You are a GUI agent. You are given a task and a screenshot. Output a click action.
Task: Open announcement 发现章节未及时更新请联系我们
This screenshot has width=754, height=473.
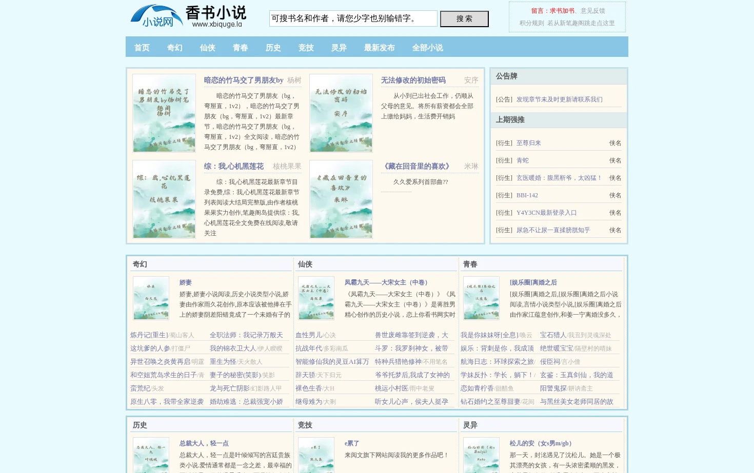pos(560,99)
